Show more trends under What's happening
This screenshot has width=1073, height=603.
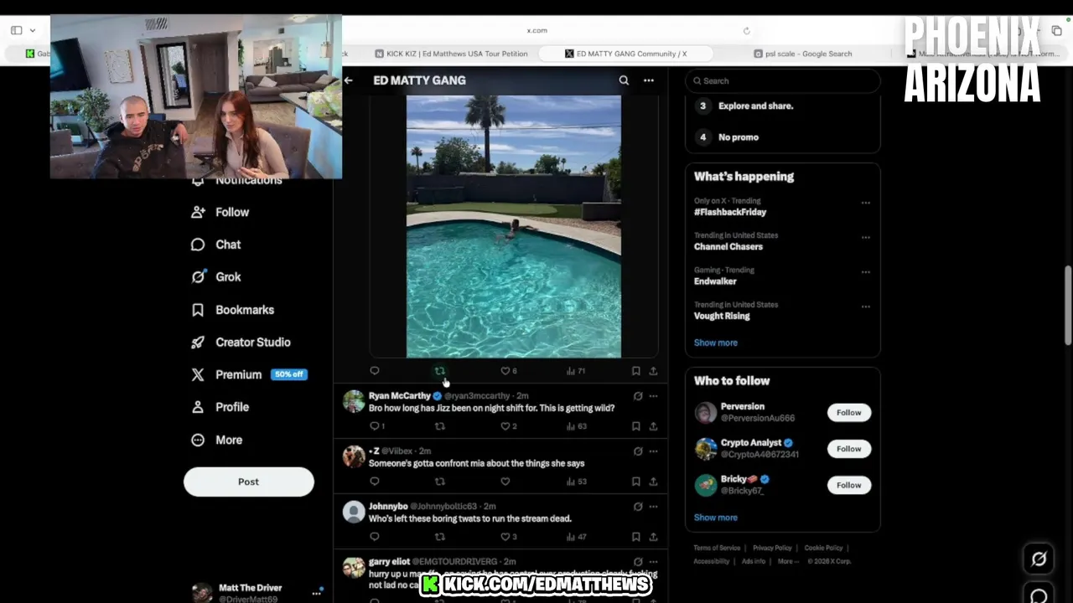pyautogui.click(x=716, y=343)
